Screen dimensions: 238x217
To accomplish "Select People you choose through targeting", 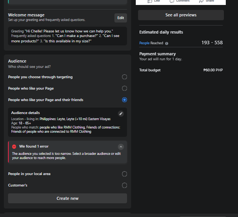I will [x=124, y=77].
